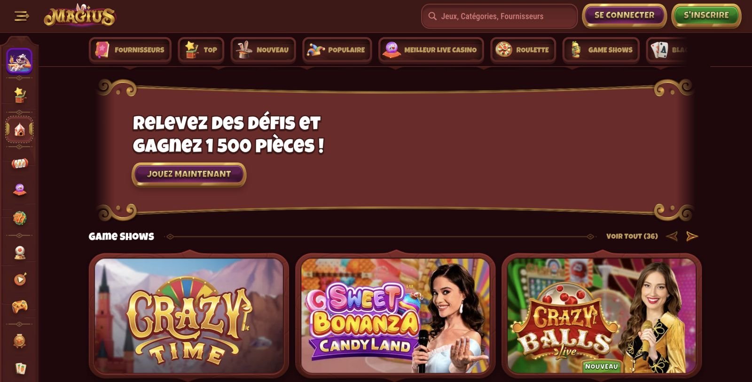
Task: Click the 777 sidebar icon
Action: tap(19, 218)
